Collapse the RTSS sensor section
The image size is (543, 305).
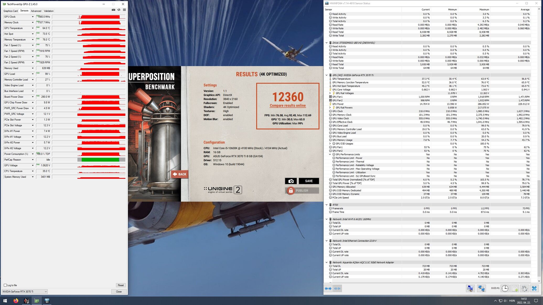click(326, 205)
